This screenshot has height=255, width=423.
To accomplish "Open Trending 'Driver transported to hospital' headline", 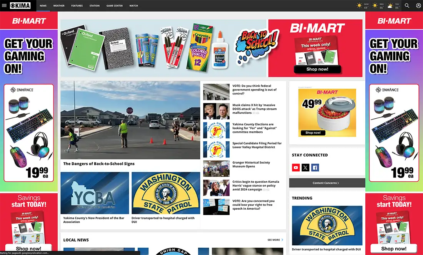I will pyautogui.click(x=326, y=249).
